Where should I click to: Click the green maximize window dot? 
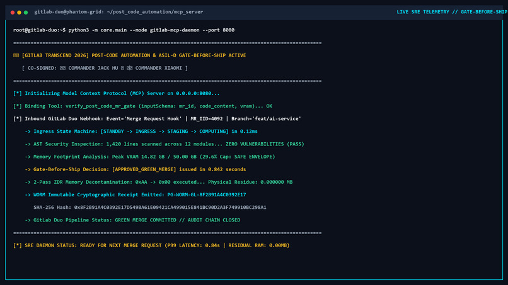pyautogui.click(x=26, y=13)
